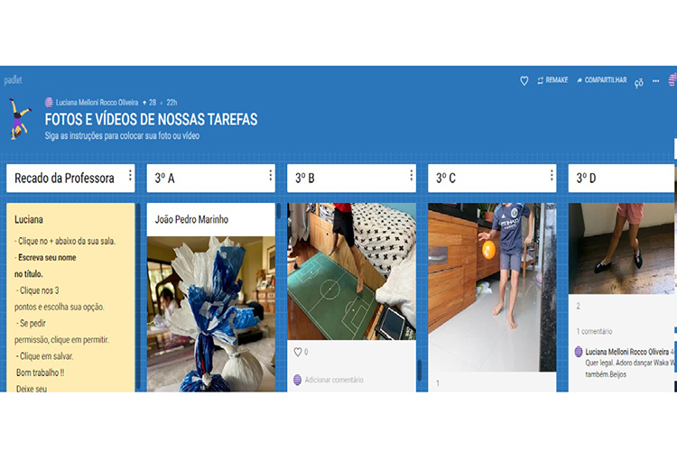This screenshot has height=451, width=677.
Task: Open the 3º C column options menu
Action: (x=552, y=175)
